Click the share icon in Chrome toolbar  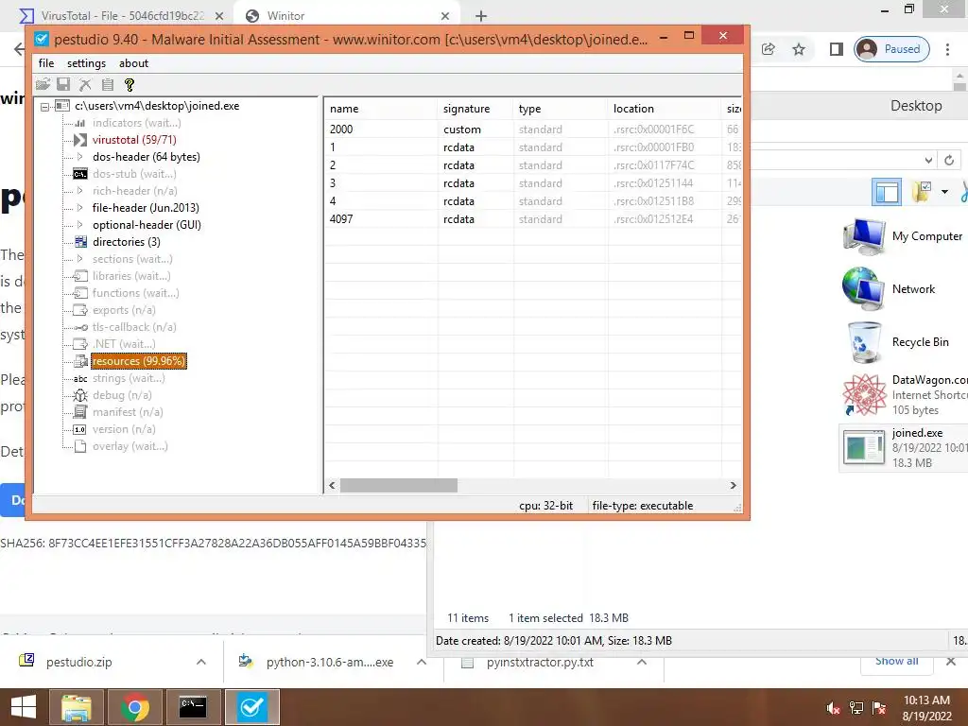coord(768,49)
